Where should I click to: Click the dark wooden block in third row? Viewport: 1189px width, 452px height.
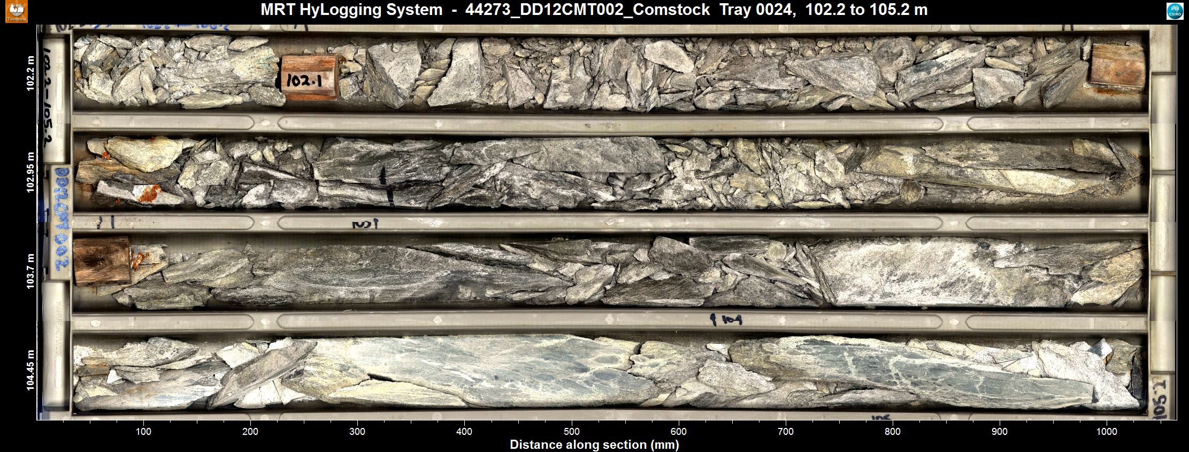(102, 261)
